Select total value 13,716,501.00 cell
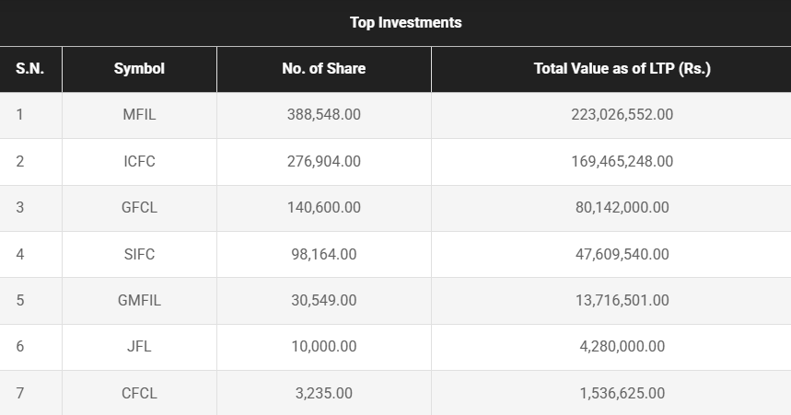The image size is (791, 415). (622, 301)
